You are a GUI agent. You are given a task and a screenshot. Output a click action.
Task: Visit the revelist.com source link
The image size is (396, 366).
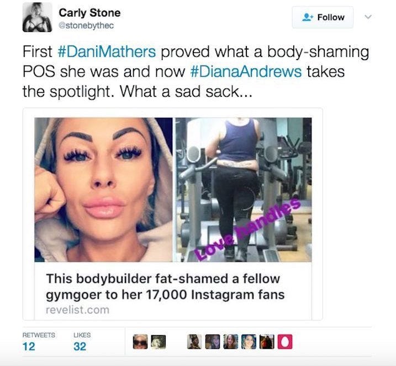coord(77,310)
